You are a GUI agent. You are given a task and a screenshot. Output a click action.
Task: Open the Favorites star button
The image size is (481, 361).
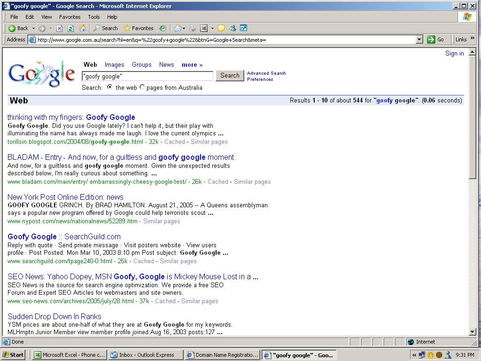coord(138,28)
